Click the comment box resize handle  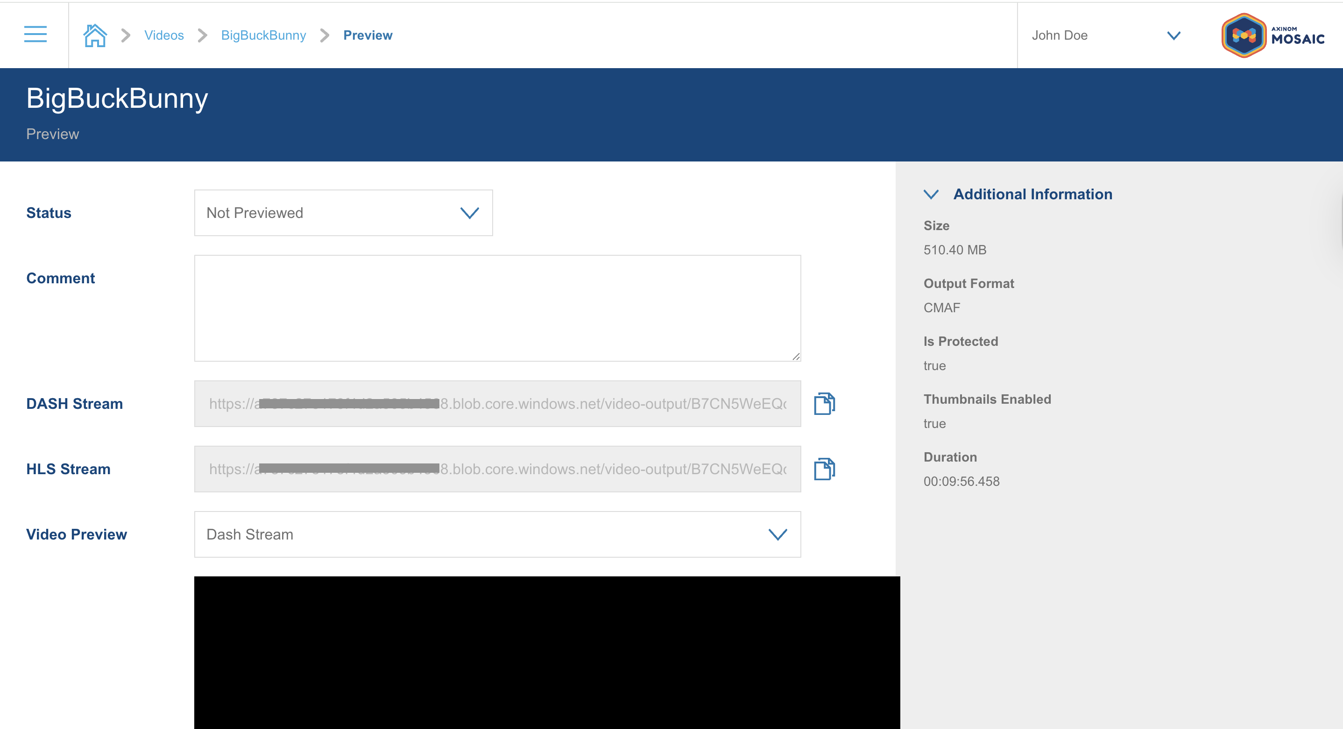796,357
